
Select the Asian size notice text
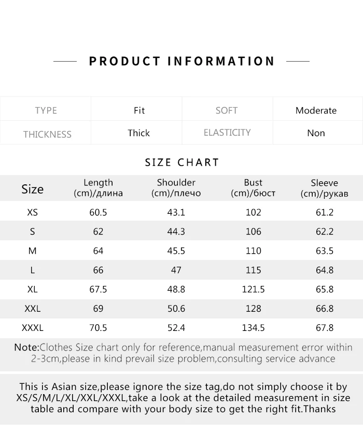tap(183, 398)
